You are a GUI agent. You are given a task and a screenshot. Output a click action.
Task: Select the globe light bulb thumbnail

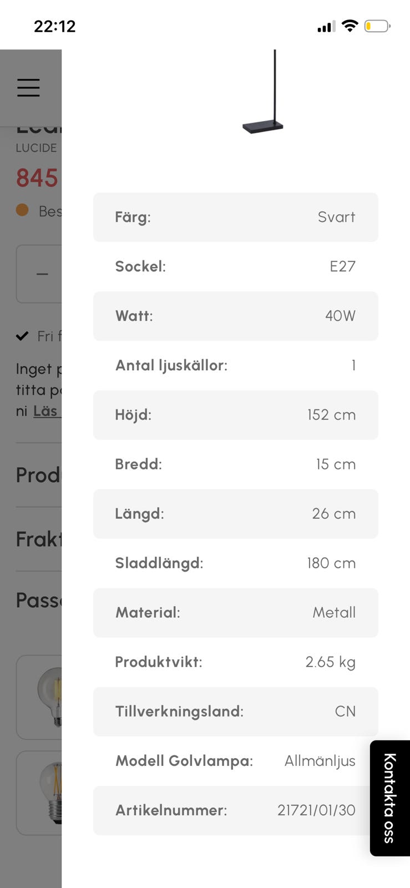click(49, 697)
